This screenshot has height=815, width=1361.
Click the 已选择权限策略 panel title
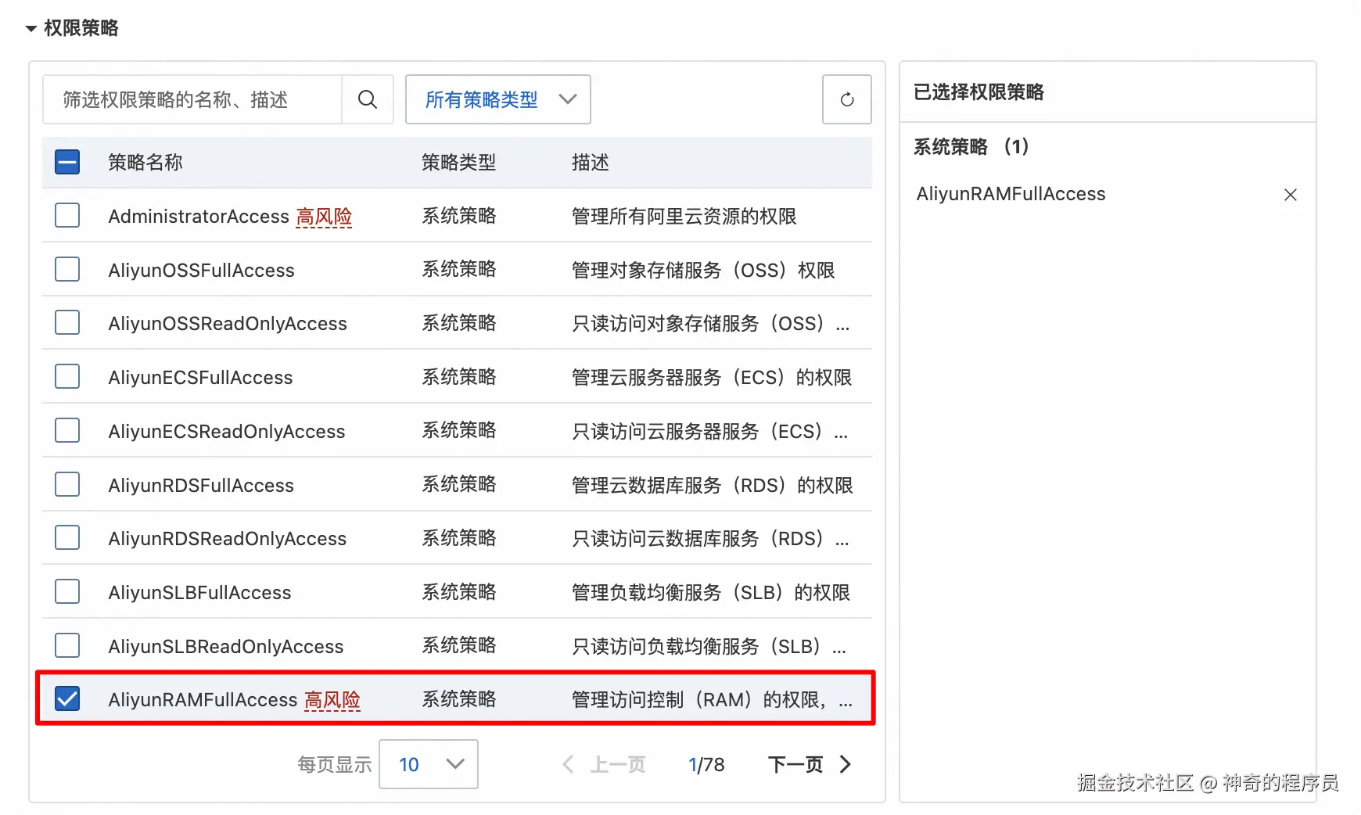tap(979, 92)
